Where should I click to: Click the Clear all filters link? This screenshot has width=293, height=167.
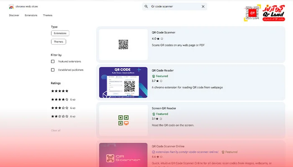point(56,130)
